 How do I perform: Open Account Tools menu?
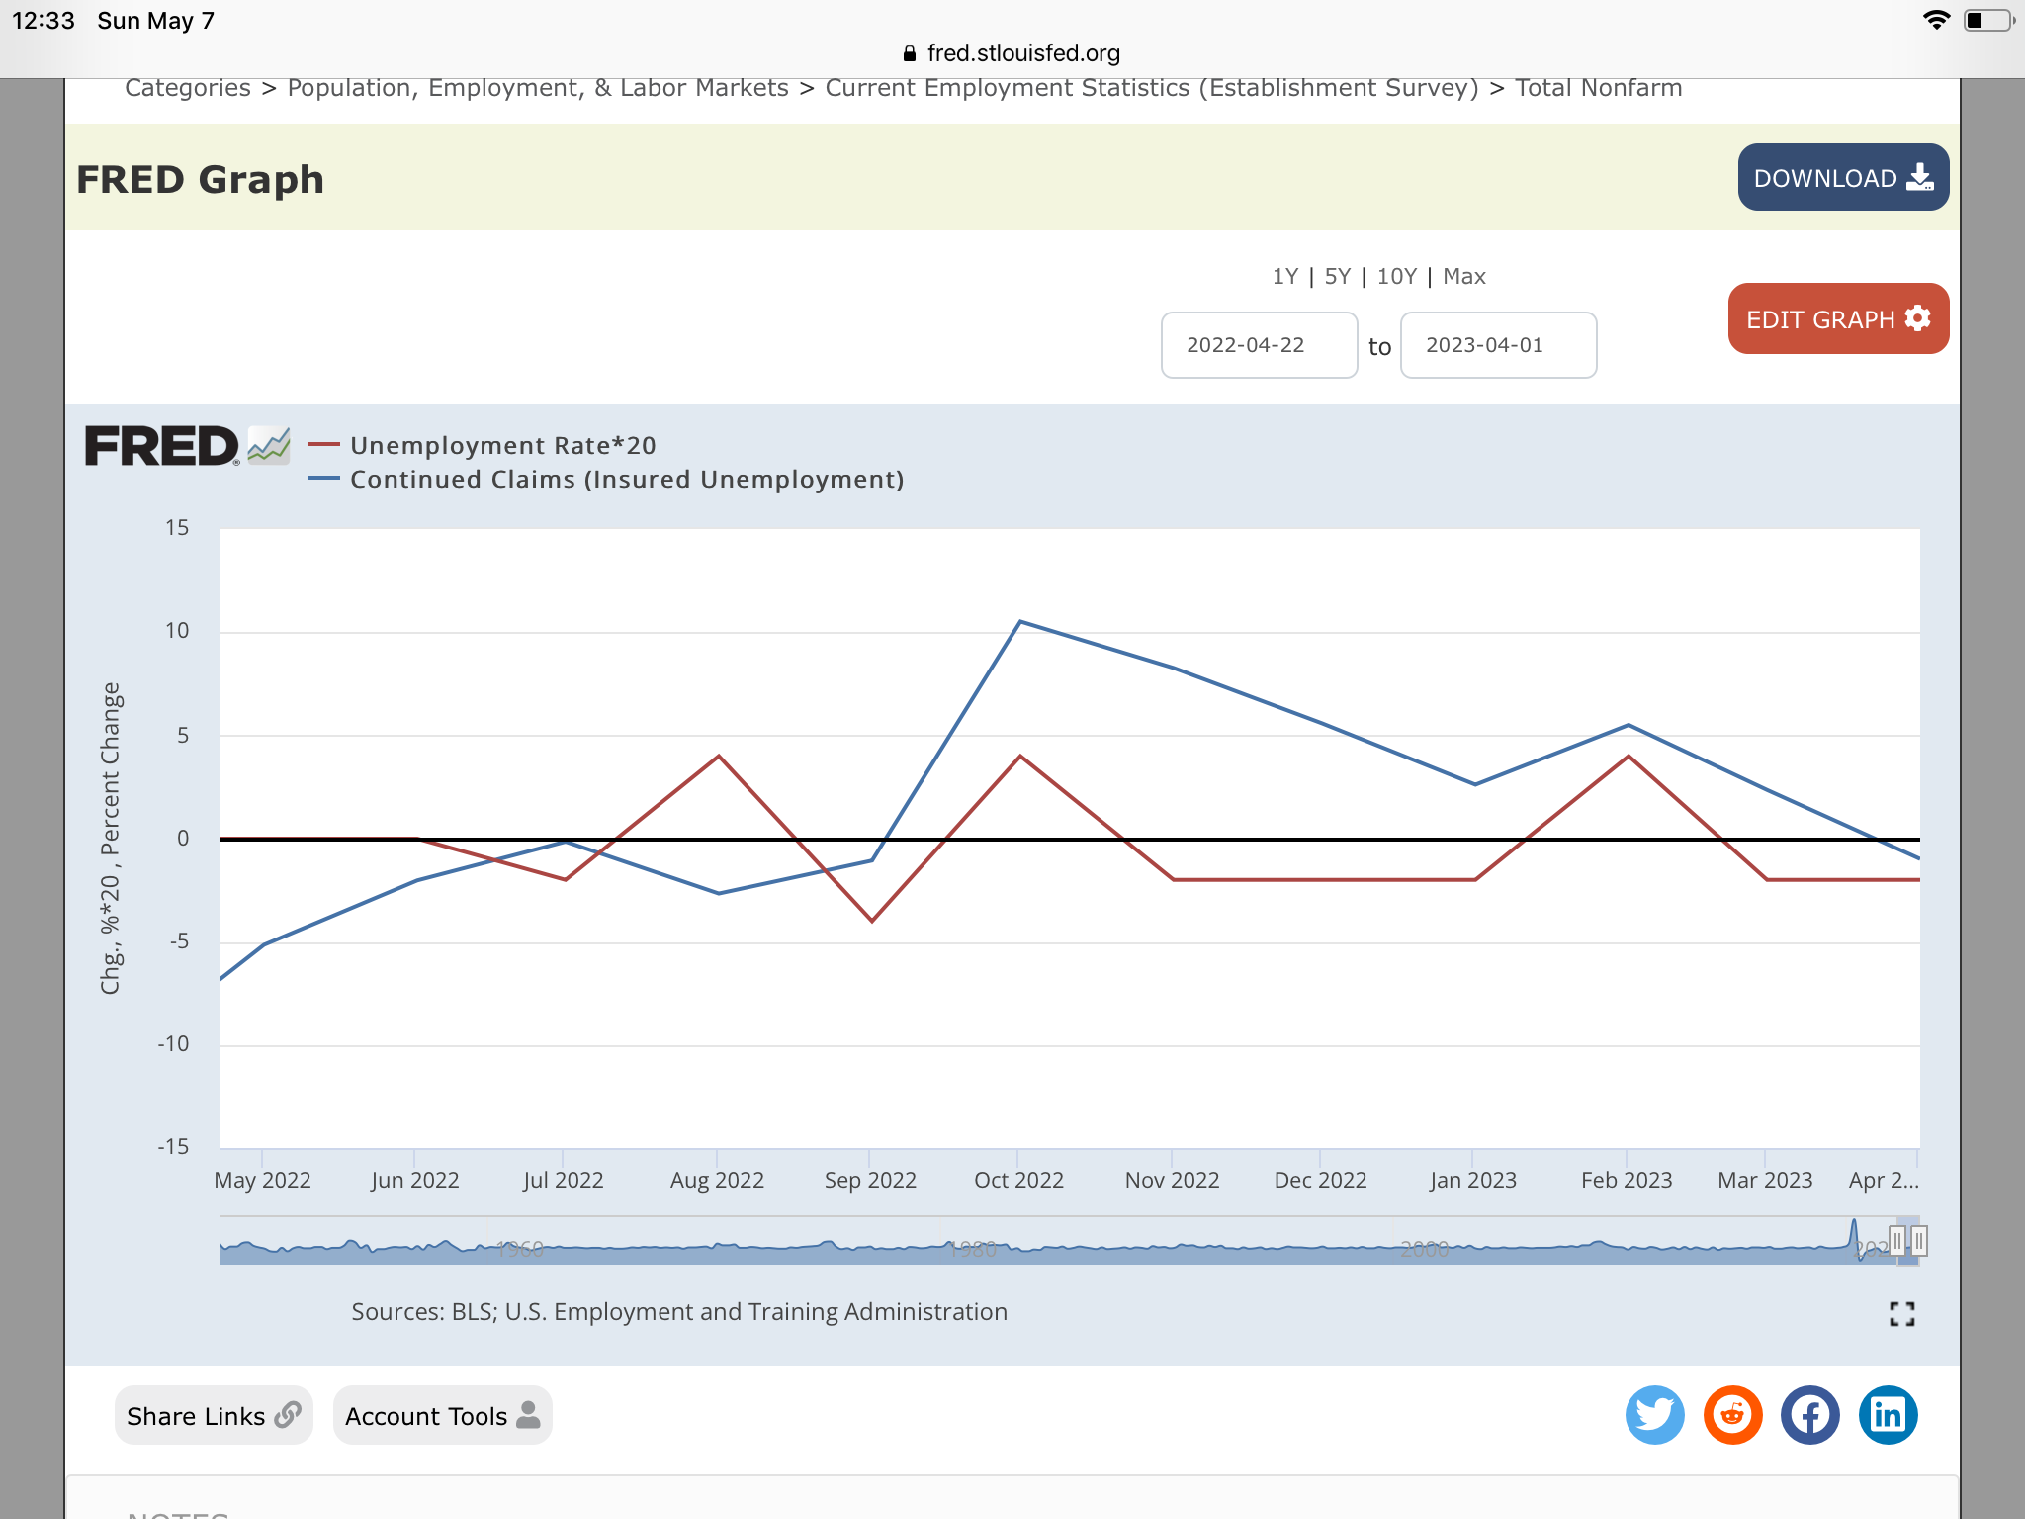[442, 1416]
